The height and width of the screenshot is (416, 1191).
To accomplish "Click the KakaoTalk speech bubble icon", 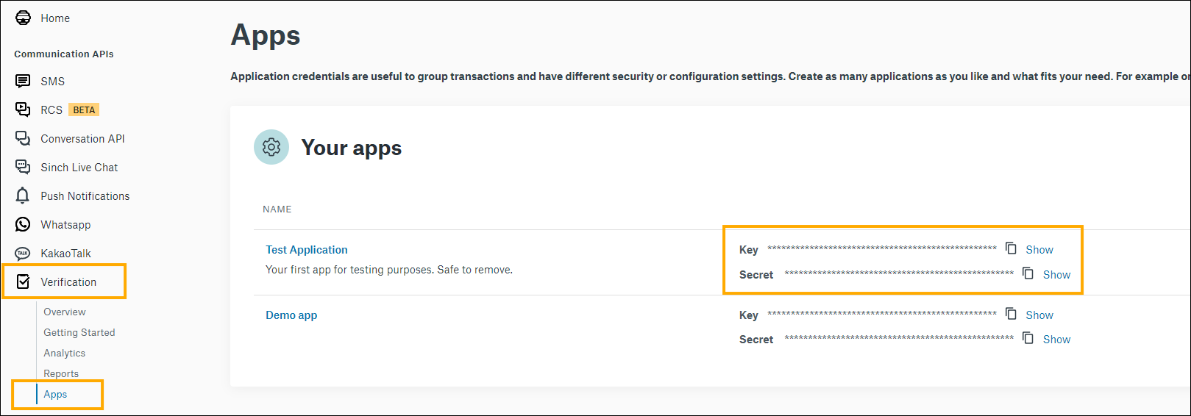I will point(23,254).
